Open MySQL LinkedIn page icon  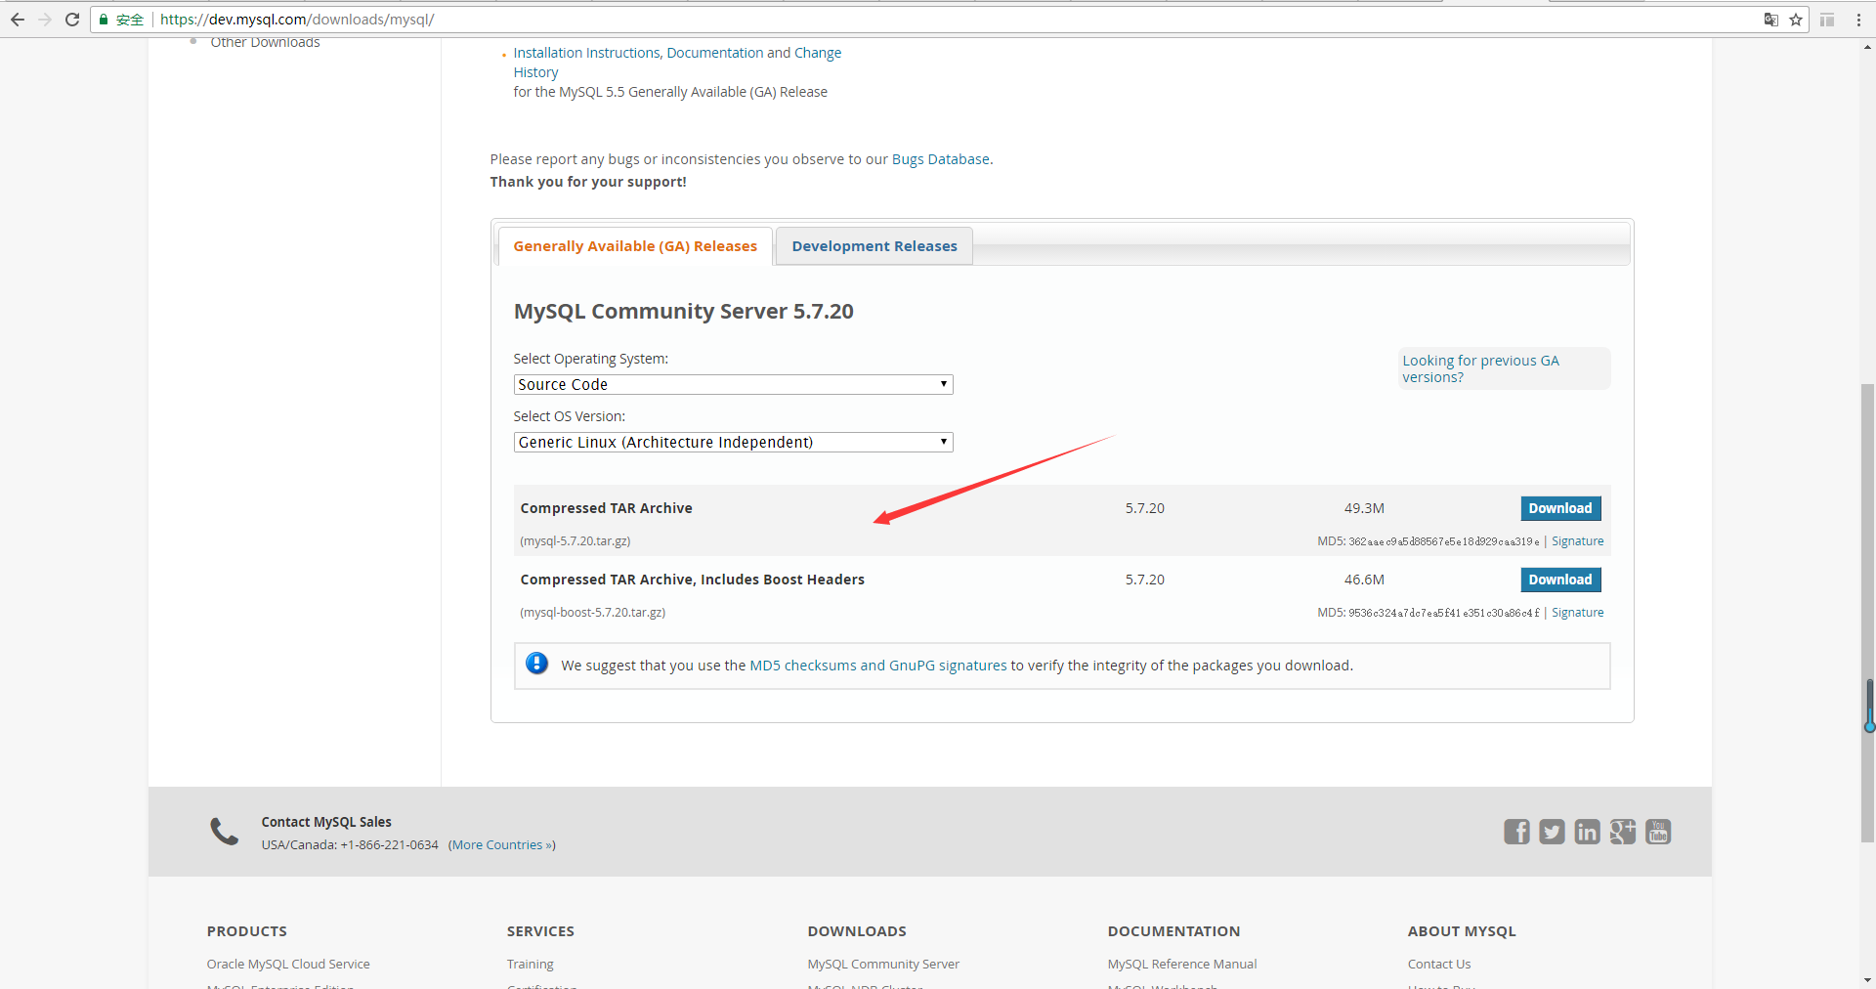[1587, 832]
